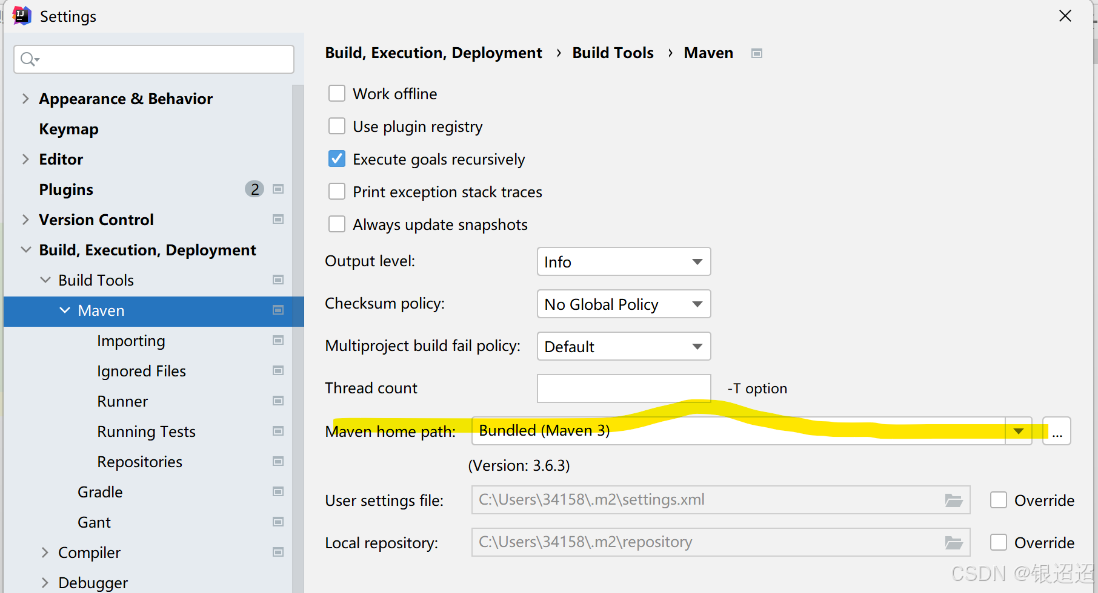Click project-level icon beside Build Tools
1098x593 pixels.
(x=278, y=280)
